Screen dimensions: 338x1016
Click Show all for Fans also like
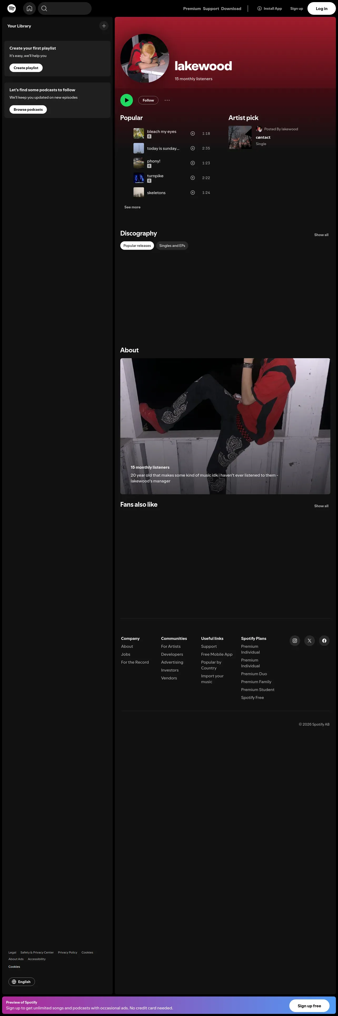pos(321,506)
